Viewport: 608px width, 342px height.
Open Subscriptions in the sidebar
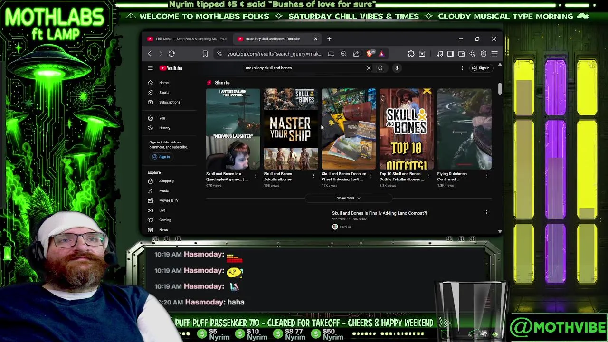[x=170, y=102]
